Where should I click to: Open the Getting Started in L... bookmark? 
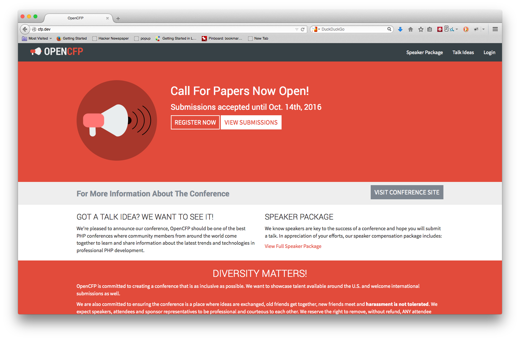pyautogui.click(x=176, y=38)
